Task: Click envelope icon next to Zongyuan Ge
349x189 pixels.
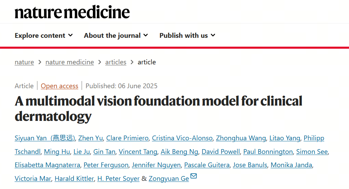Action: pos(194,176)
